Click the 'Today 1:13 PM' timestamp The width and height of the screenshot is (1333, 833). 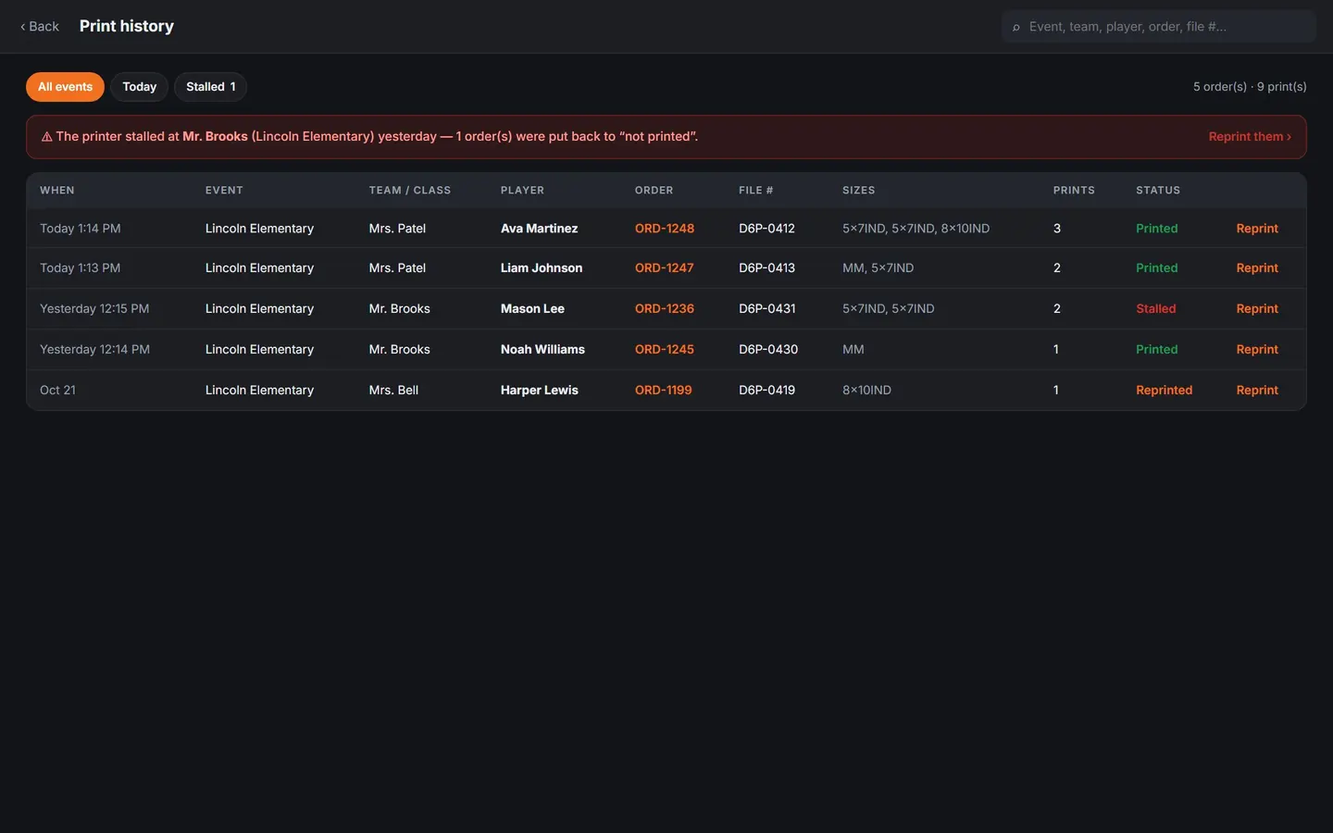coord(80,268)
